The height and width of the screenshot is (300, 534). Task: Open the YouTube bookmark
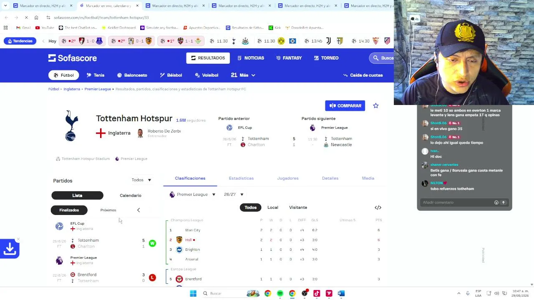[45, 27]
